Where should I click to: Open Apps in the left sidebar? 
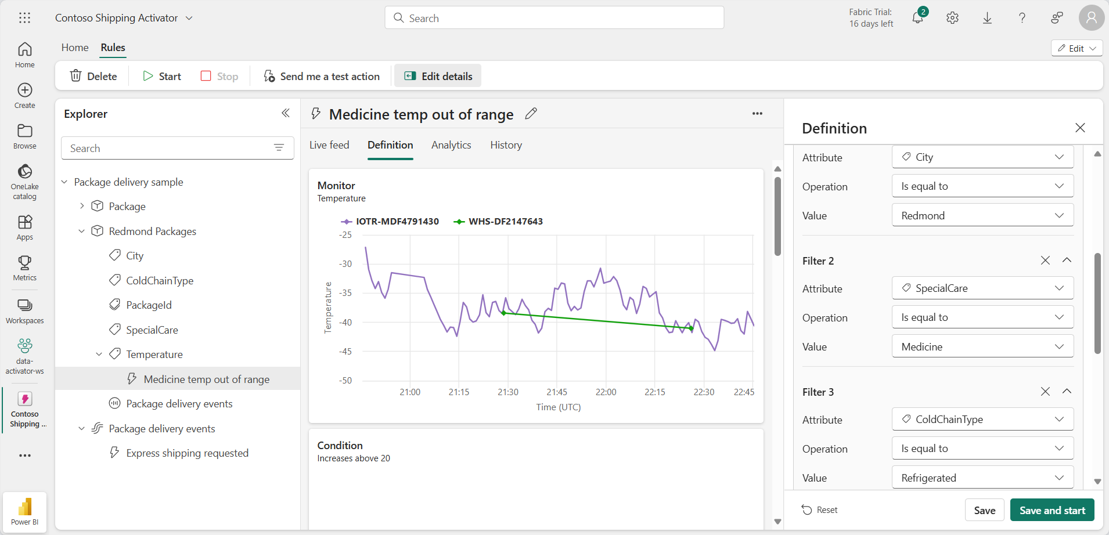point(24,227)
